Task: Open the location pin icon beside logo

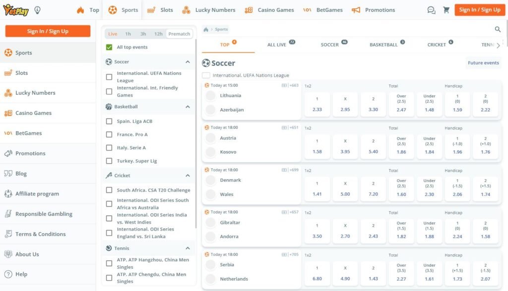Action: (38, 10)
